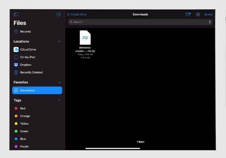Collapse the Locations section
The width and height of the screenshot is (226, 158).
click(x=59, y=42)
